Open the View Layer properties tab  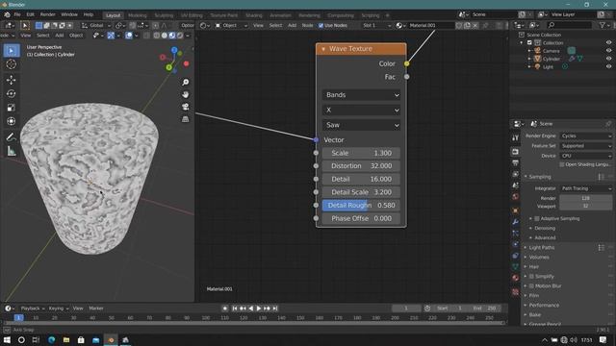[516, 174]
